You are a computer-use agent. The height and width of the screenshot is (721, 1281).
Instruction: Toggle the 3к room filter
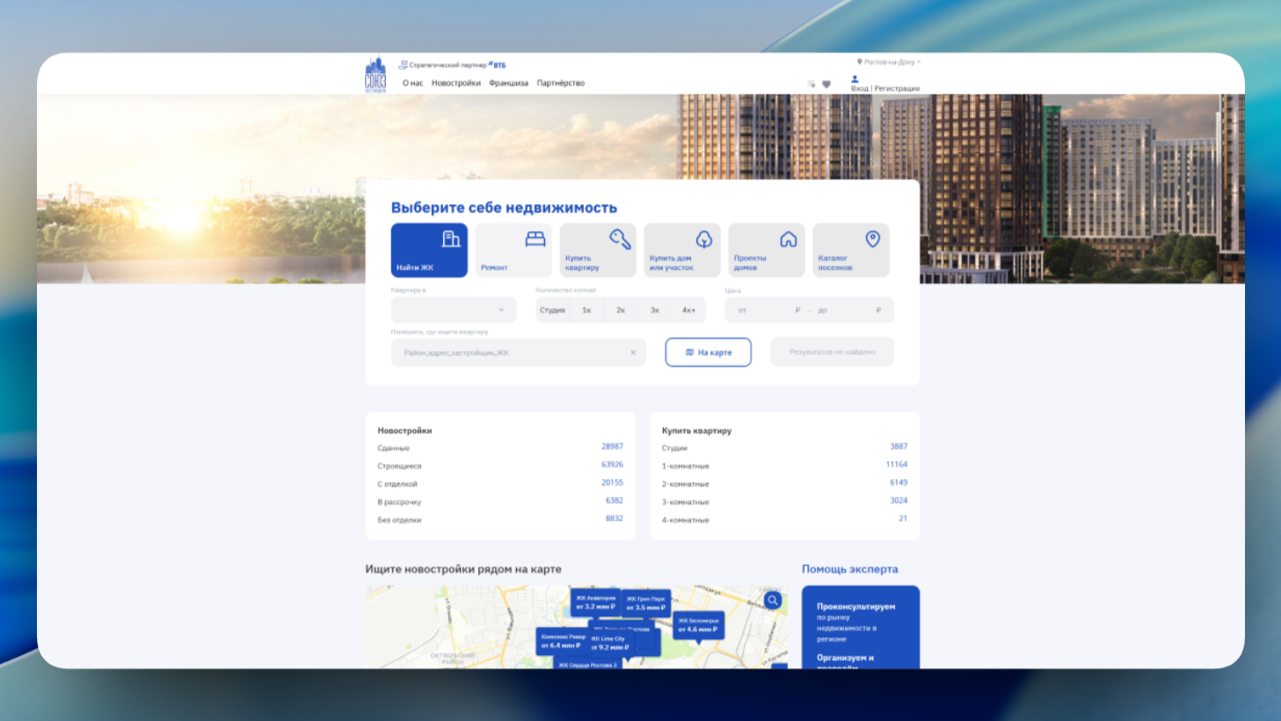coord(655,310)
